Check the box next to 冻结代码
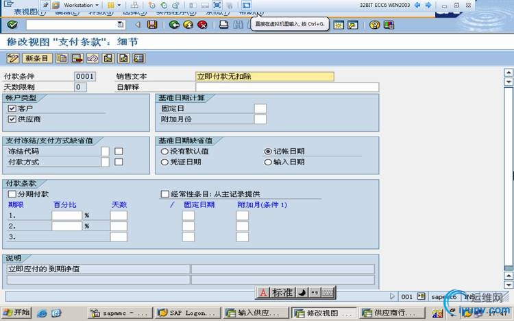 point(119,152)
